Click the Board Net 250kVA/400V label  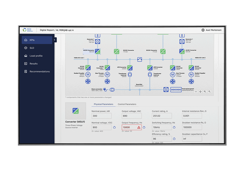139,85
